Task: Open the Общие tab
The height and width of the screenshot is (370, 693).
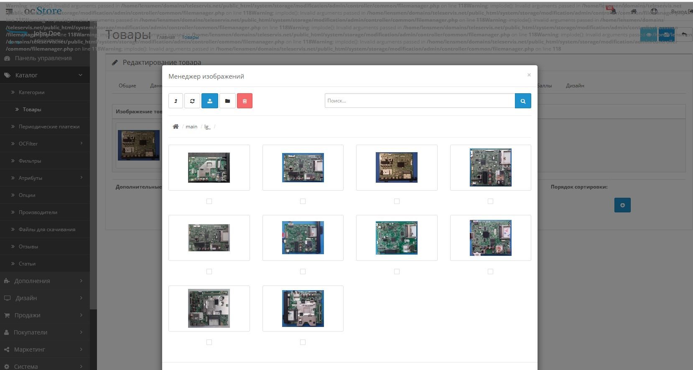Action: [127, 85]
